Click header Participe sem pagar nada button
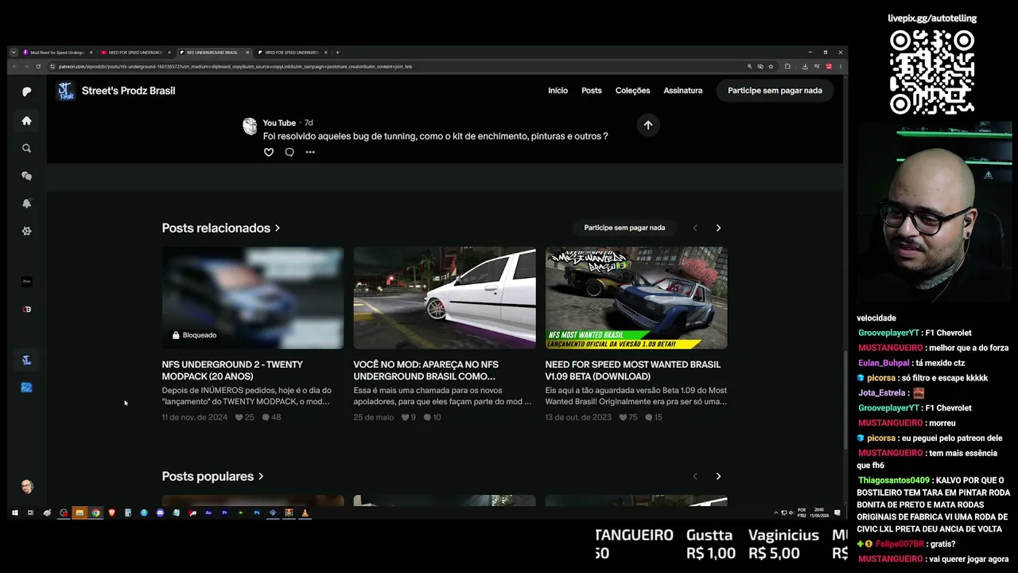The image size is (1018, 573). [775, 91]
